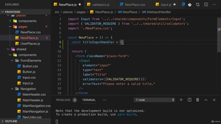Screen dimensions: 221x124
Task: Click the EXPLORER sidebar title
Action: [x=12, y=4]
